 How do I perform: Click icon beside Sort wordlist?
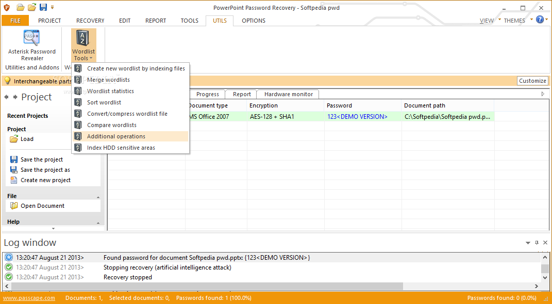tap(78, 102)
